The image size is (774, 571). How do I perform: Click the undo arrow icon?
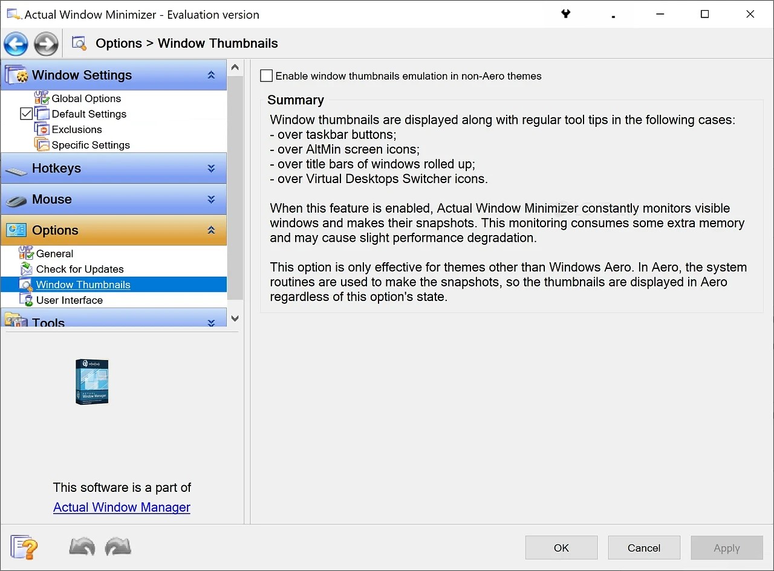coord(82,547)
